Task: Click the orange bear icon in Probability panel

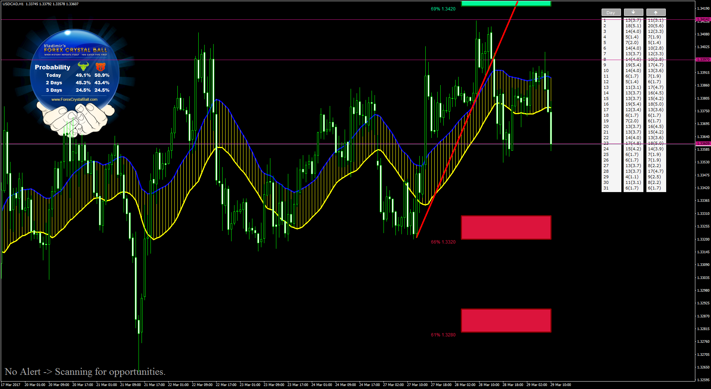Action: [x=100, y=67]
